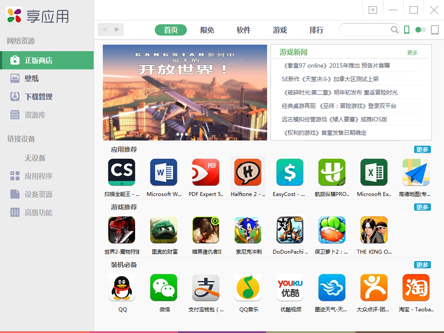
Task: Open the Microsoft Excel app icon
Action: point(374,172)
